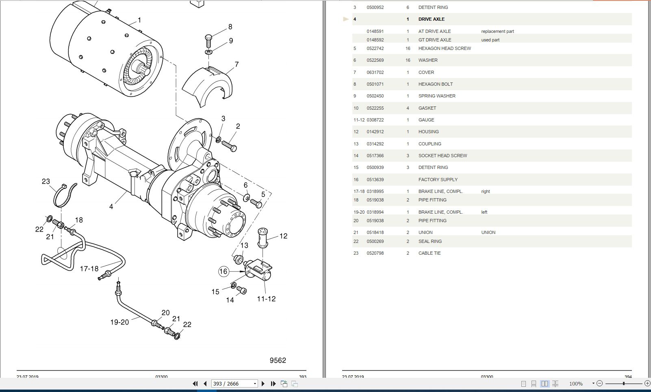Select the CABLE TIE row
651x392 pixels.
(x=492, y=253)
